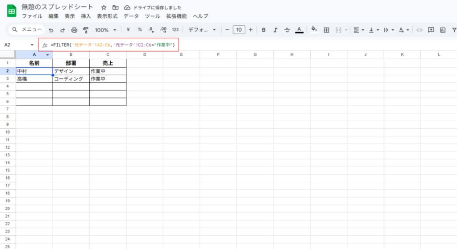Toggle strikethrough formatting
This screenshot has width=457, height=249.
[x=287, y=30]
